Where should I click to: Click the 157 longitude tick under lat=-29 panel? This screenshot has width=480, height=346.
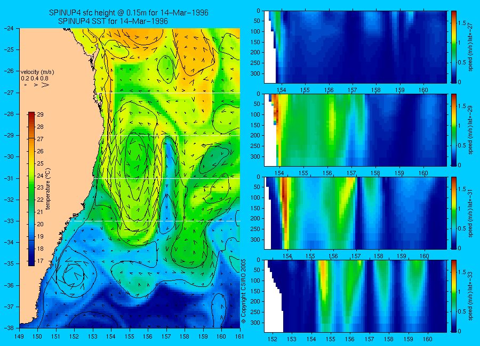(x=351, y=173)
